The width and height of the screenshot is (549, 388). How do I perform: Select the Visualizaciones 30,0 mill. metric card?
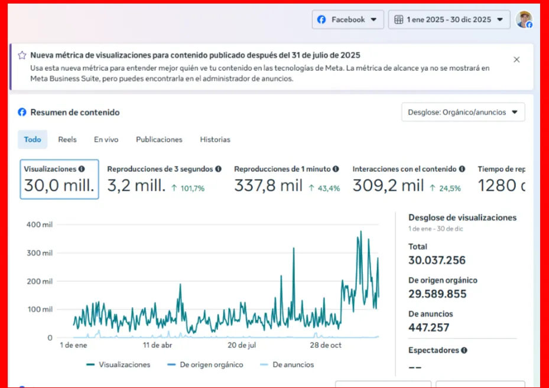coord(59,179)
